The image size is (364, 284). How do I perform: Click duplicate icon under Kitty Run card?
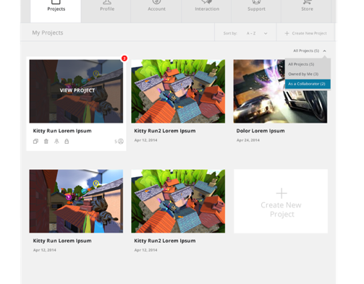pyautogui.click(x=35, y=142)
